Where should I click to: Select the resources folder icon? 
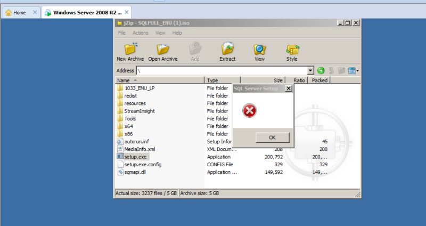pos(120,103)
